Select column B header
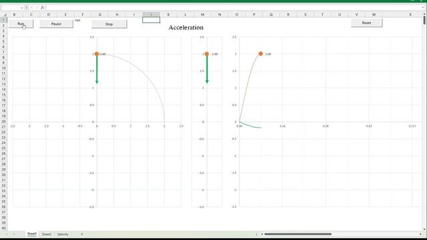Screen dimensions: 427x240 (x=14, y=15)
